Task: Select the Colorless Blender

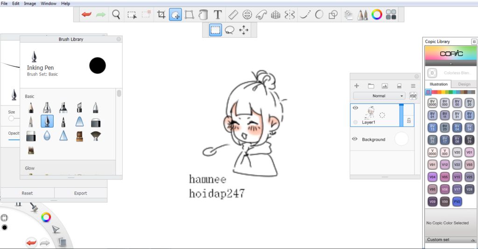Action: 432,73
